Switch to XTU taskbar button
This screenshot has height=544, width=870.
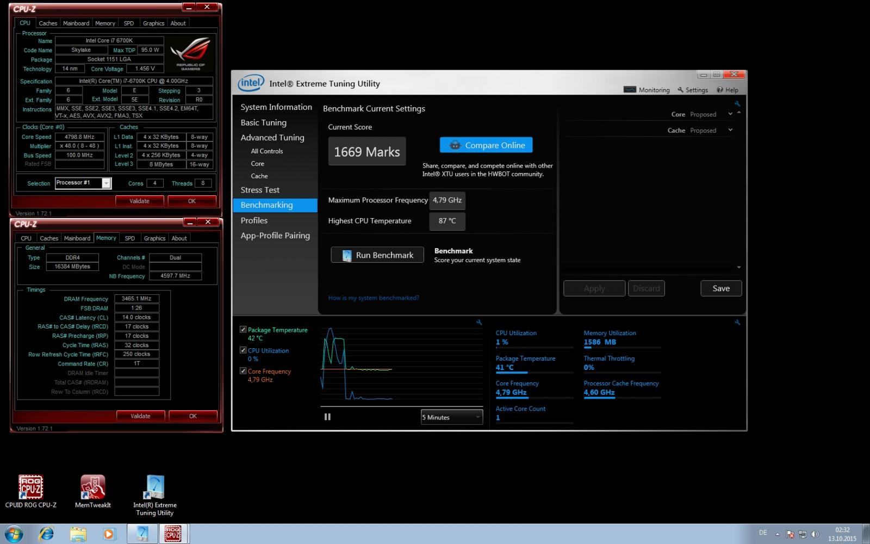(x=142, y=534)
